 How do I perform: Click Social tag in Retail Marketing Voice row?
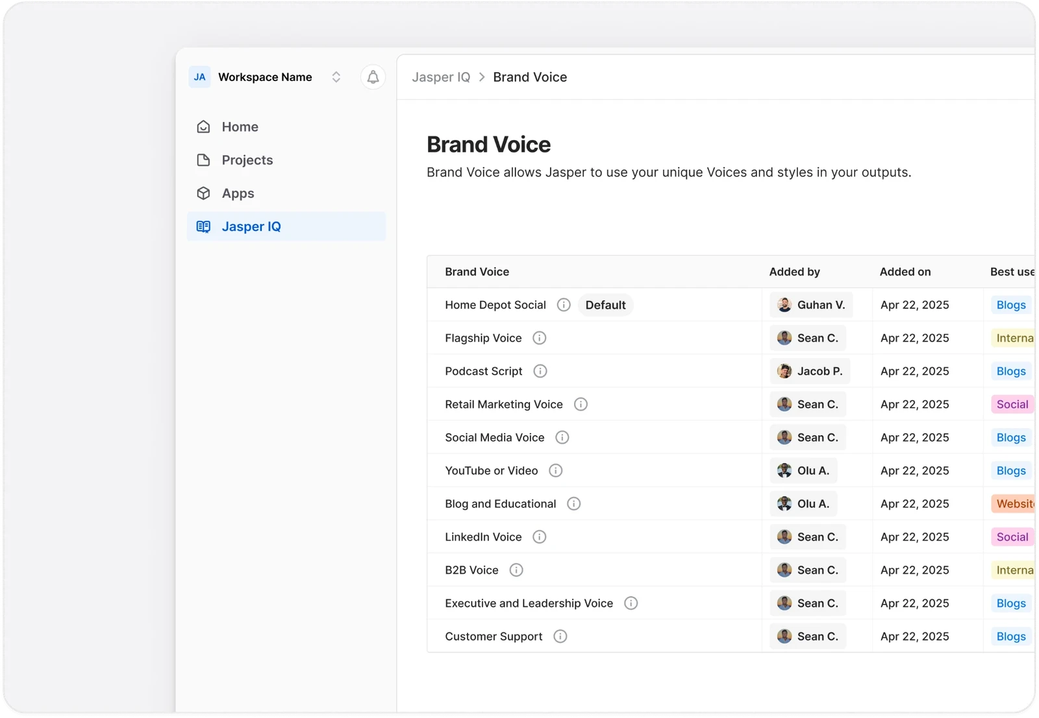[1012, 404]
